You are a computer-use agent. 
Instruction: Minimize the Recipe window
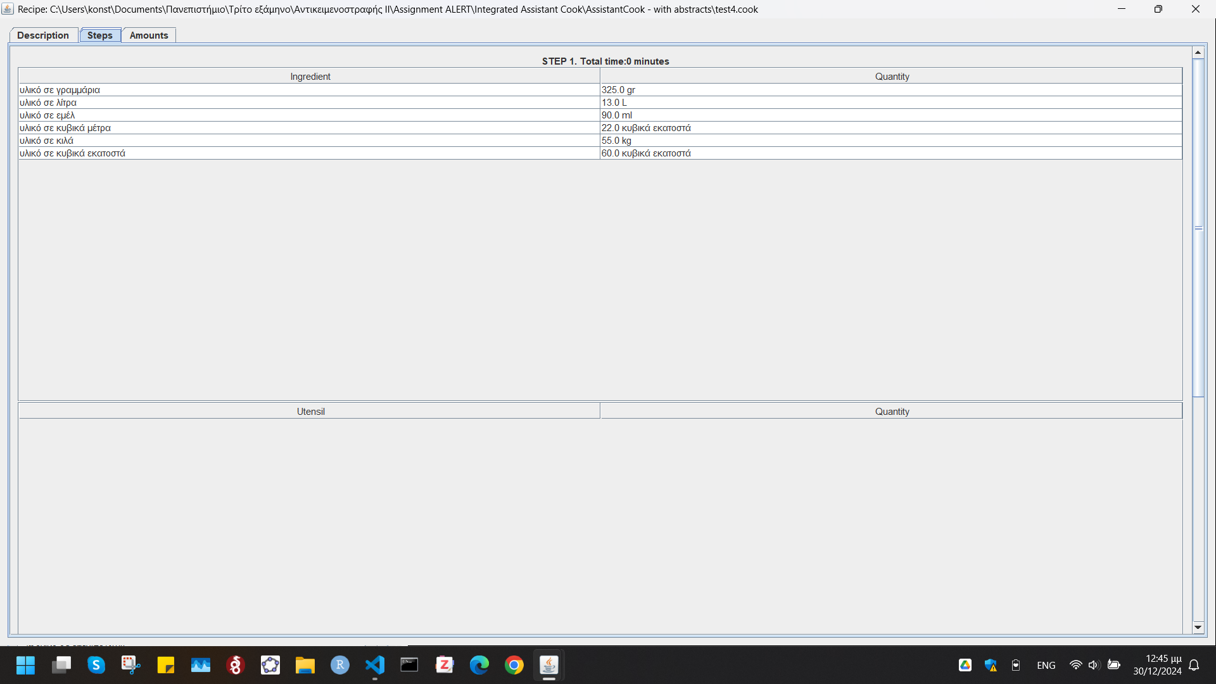pyautogui.click(x=1122, y=9)
